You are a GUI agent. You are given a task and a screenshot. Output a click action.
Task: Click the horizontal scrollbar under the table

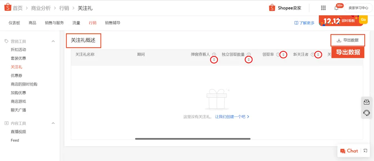(193, 139)
